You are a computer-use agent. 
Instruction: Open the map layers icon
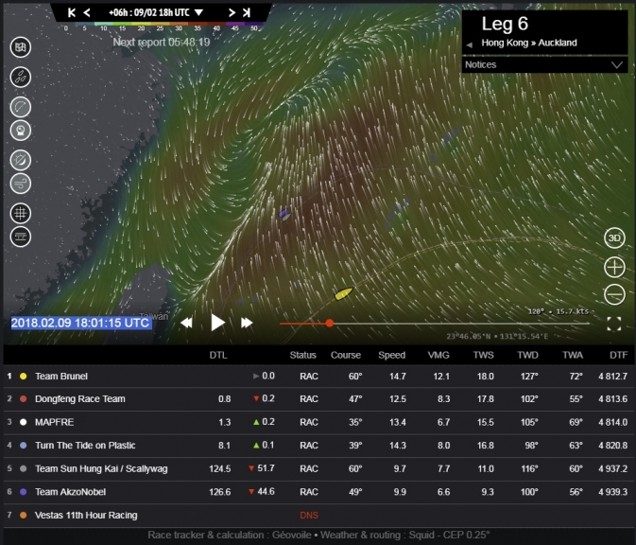tap(21, 47)
